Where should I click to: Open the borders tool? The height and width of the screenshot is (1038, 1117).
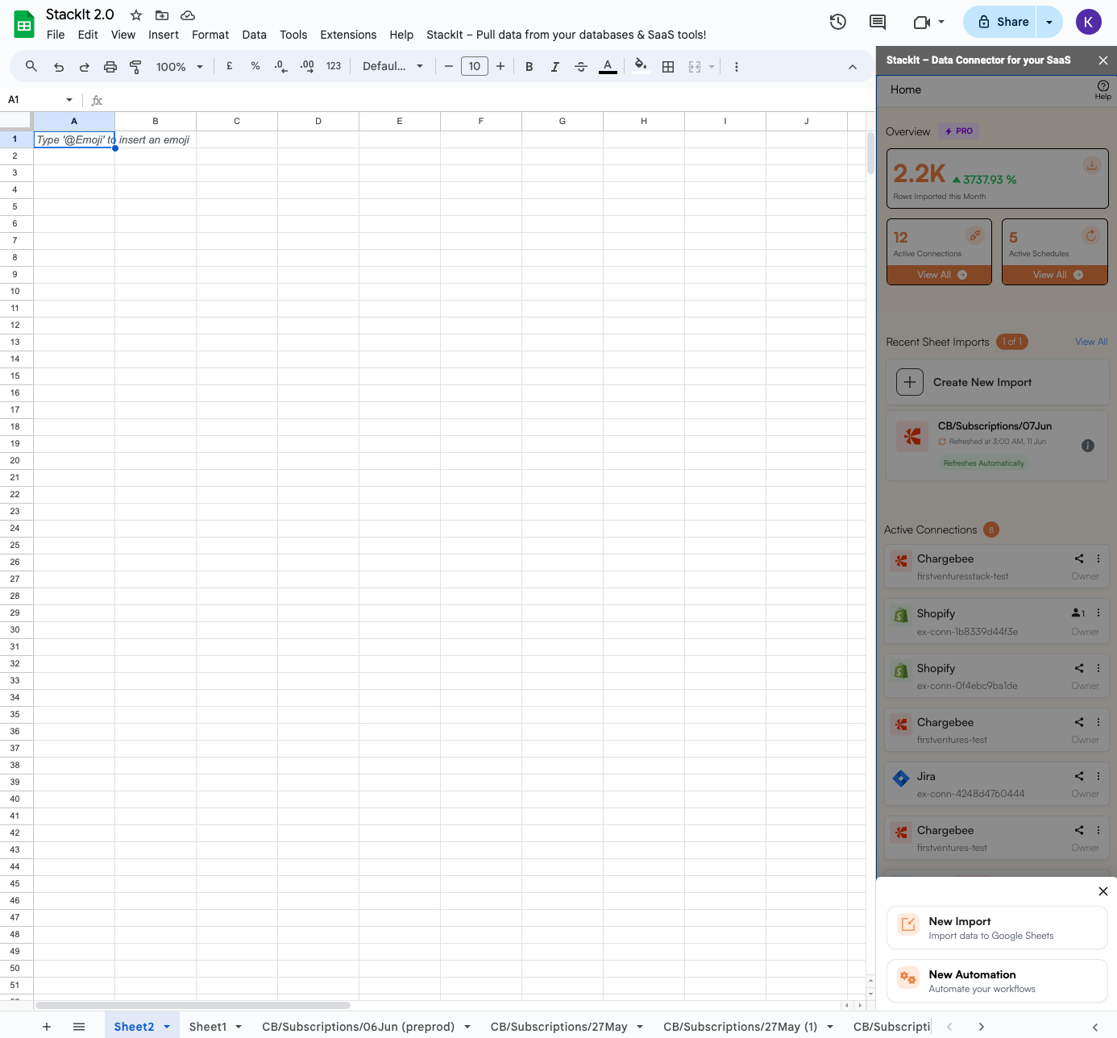pos(668,67)
